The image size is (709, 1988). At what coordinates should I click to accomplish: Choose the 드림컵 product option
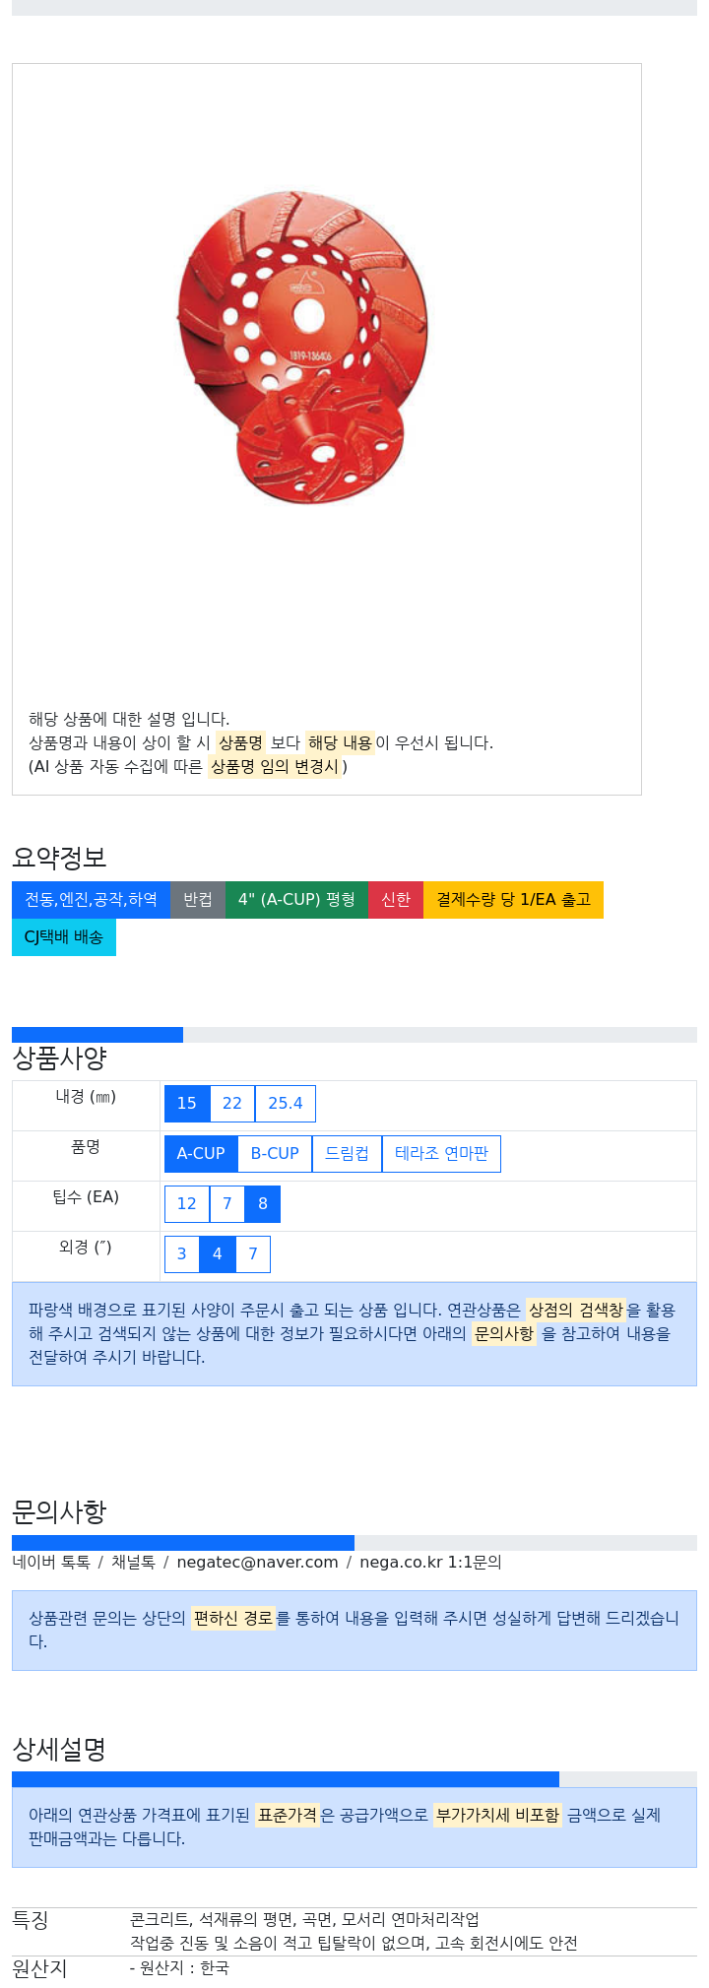pyautogui.click(x=347, y=1153)
